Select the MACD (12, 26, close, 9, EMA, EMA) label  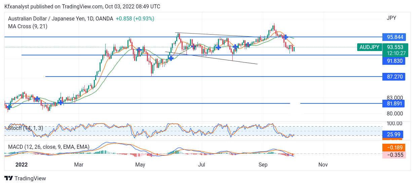(48, 147)
